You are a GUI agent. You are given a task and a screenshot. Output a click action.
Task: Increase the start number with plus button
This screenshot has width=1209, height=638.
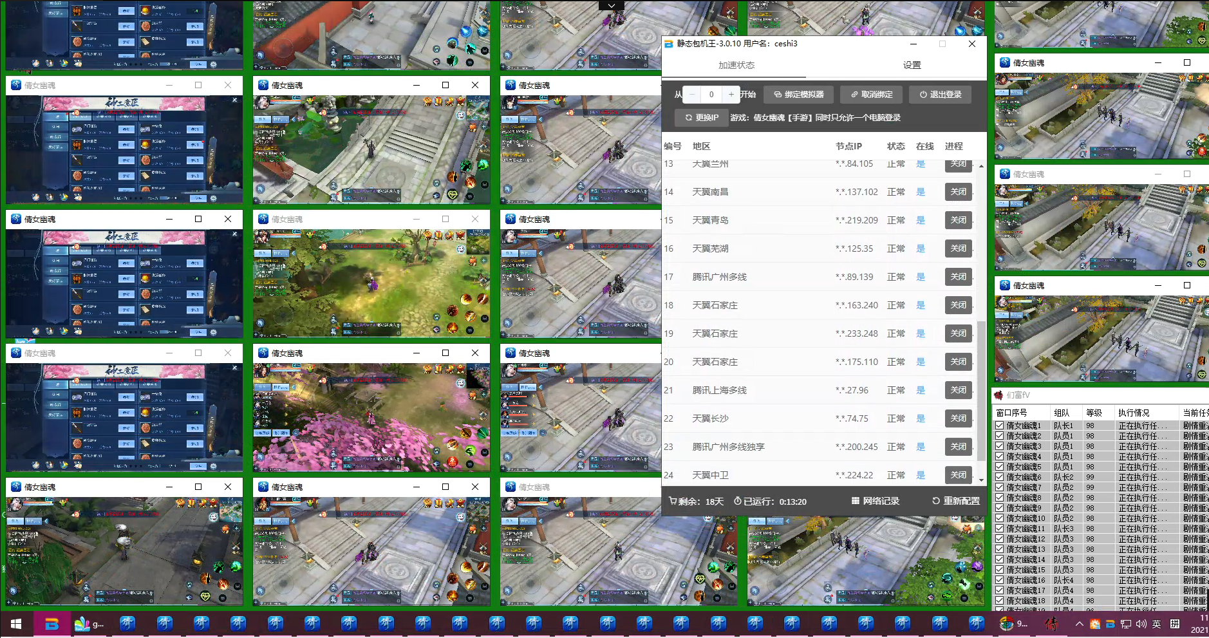pyautogui.click(x=731, y=95)
